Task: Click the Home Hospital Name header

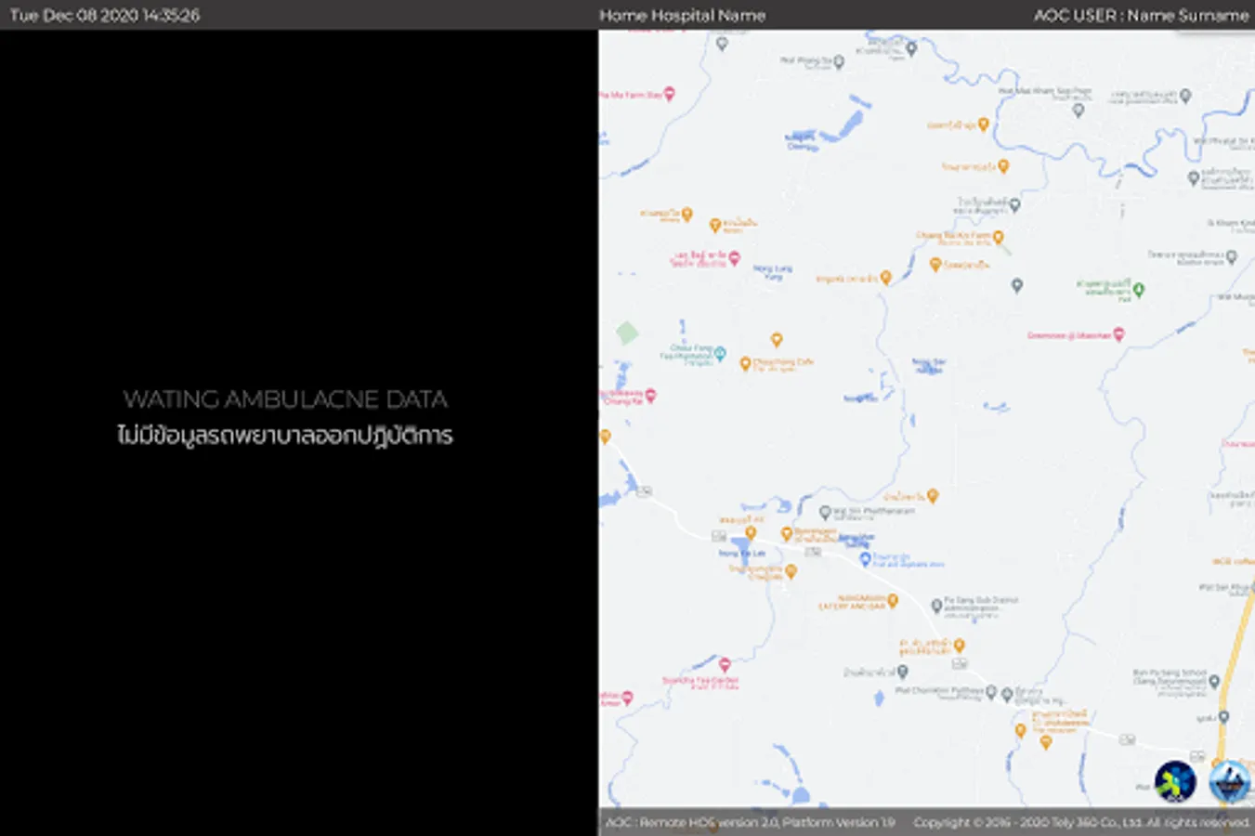Action: click(x=683, y=15)
